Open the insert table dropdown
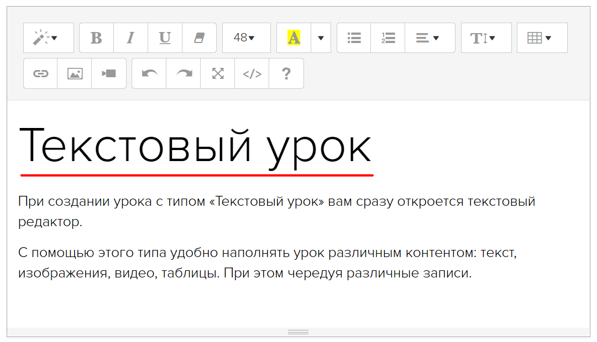This screenshot has width=597, height=342. (x=542, y=38)
